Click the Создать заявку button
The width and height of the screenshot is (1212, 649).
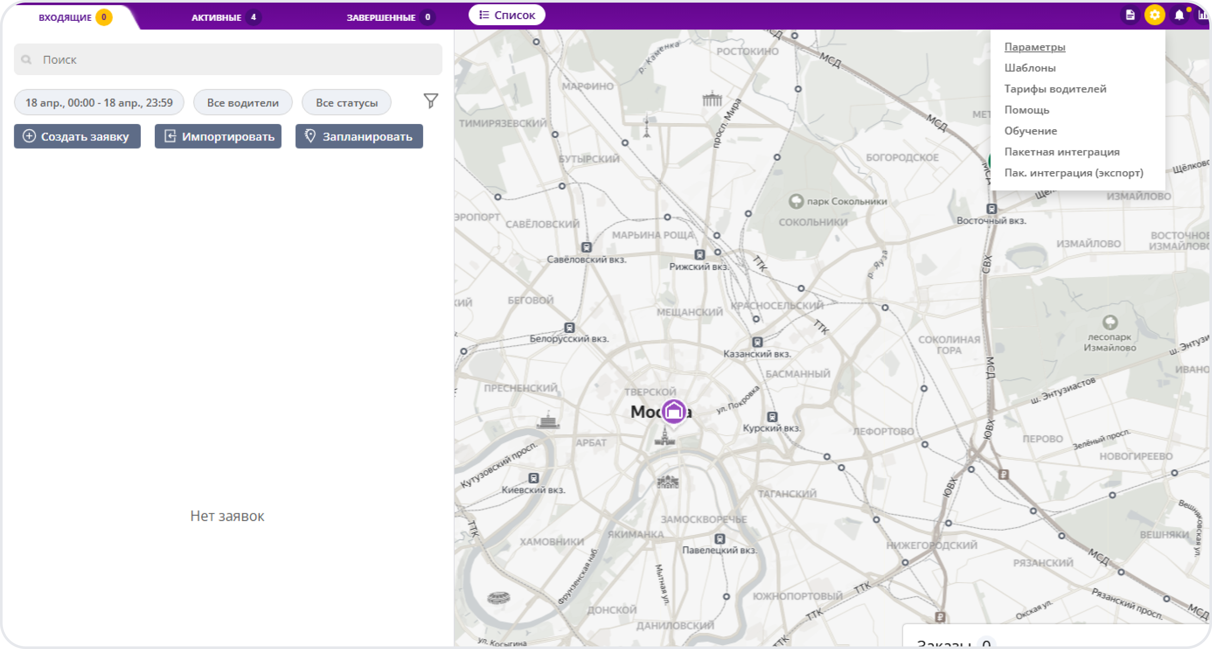pyautogui.click(x=77, y=137)
